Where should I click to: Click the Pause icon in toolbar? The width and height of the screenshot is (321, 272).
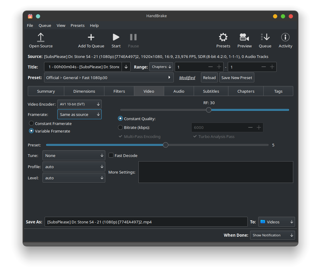[133, 37]
